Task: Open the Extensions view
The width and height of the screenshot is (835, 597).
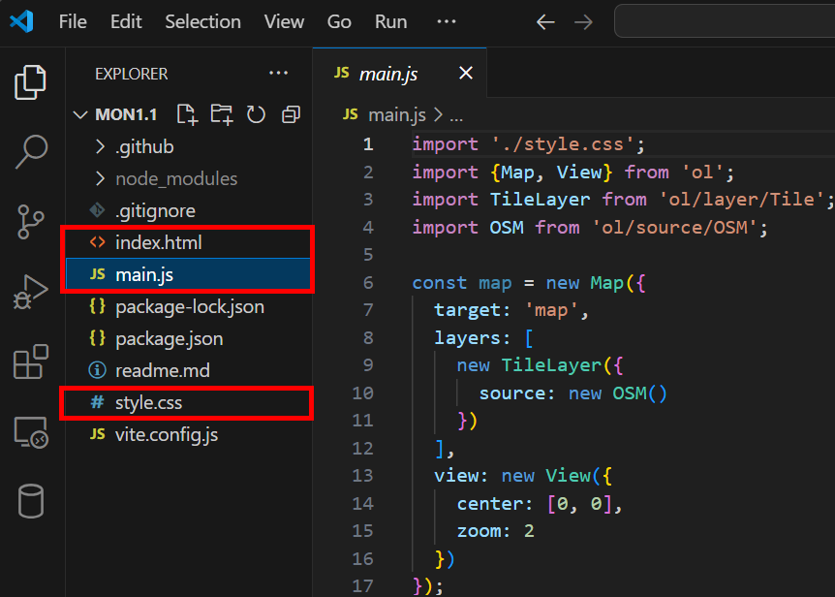Action: point(30,361)
